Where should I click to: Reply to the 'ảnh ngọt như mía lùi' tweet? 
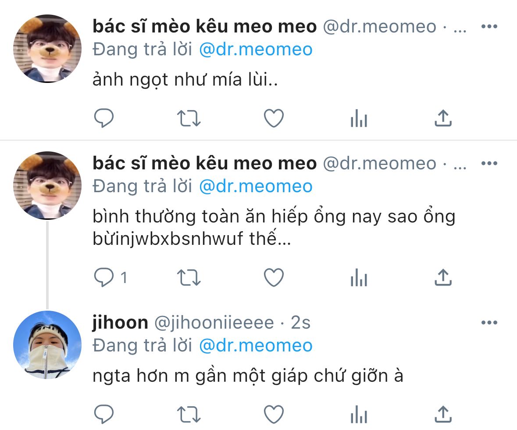(104, 118)
